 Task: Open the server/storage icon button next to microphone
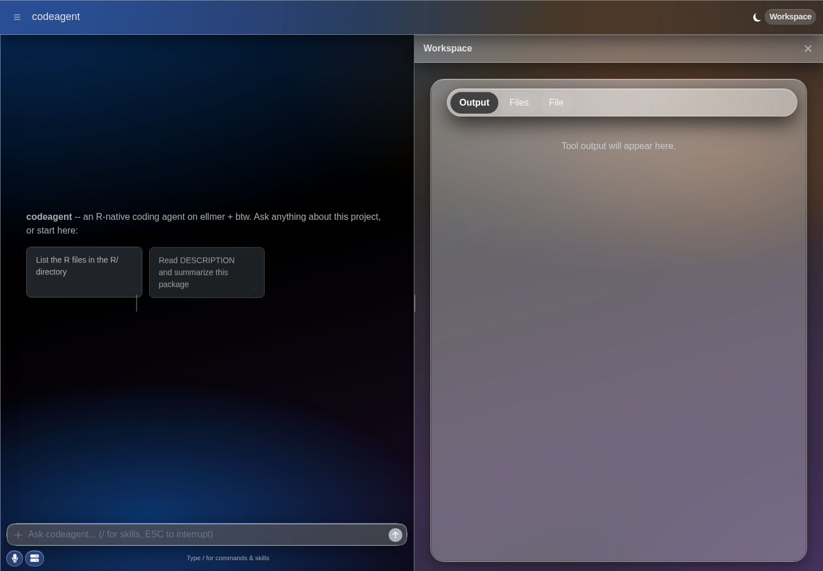pyautogui.click(x=34, y=558)
